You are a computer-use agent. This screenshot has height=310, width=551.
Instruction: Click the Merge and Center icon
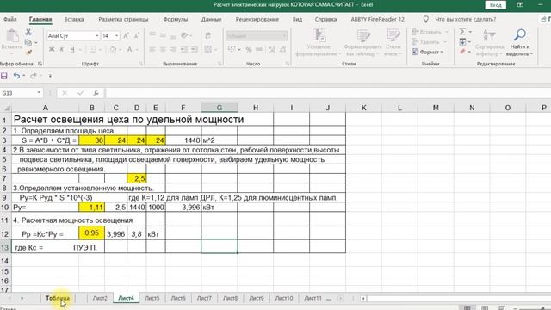pos(208,50)
